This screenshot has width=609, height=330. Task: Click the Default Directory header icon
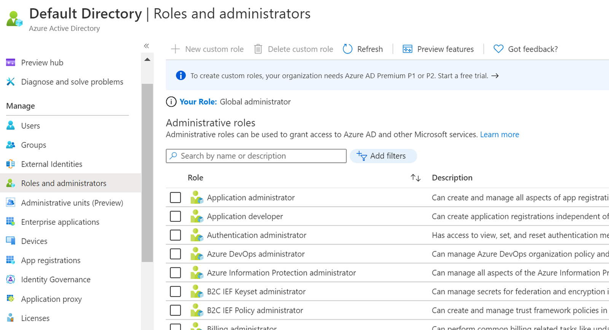tap(14, 19)
